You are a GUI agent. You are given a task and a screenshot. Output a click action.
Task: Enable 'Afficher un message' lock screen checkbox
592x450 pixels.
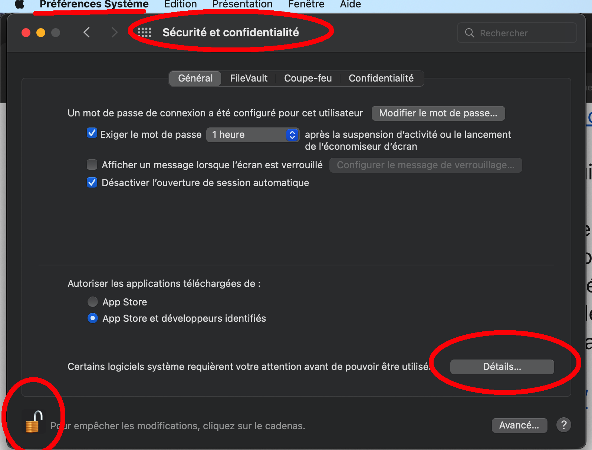(92, 165)
